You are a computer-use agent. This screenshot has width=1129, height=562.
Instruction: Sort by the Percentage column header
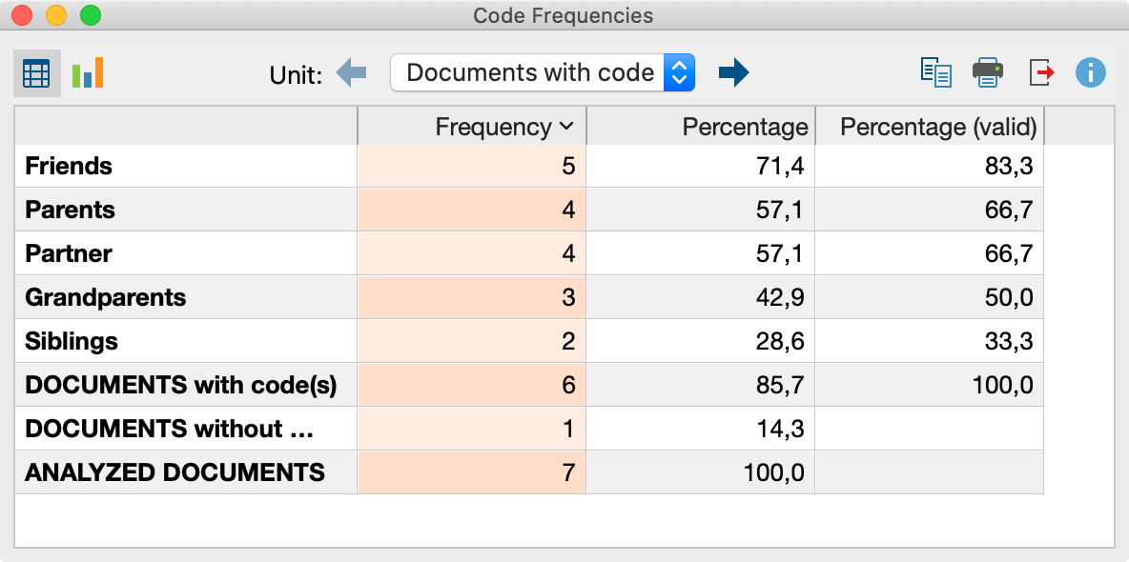click(x=701, y=127)
